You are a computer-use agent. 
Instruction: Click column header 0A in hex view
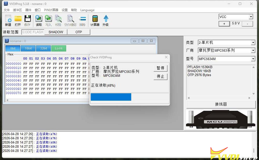pos(84,58)
